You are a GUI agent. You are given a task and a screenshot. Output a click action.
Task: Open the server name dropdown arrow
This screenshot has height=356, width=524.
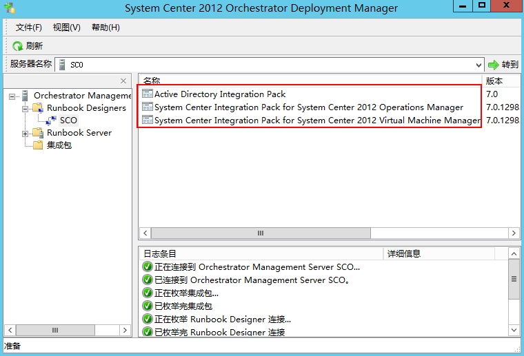478,65
